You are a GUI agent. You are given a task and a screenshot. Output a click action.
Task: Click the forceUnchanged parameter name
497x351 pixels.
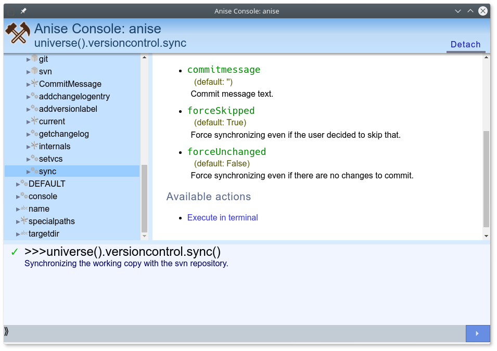pos(226,151)
